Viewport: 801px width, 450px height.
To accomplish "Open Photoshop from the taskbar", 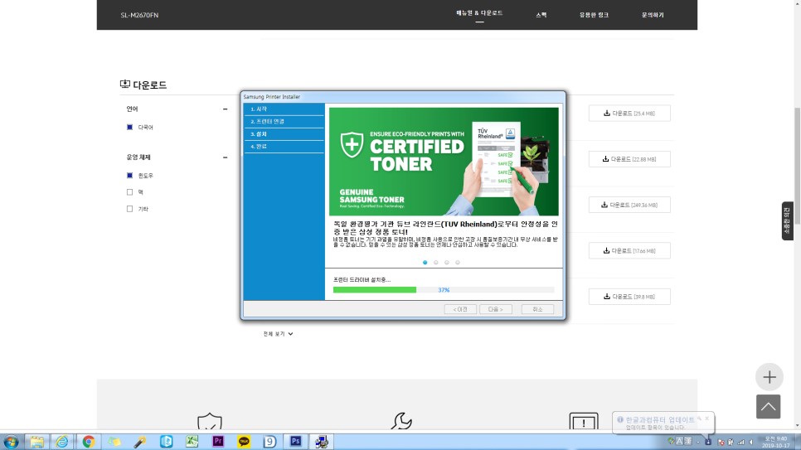I will tap(295, 442).
